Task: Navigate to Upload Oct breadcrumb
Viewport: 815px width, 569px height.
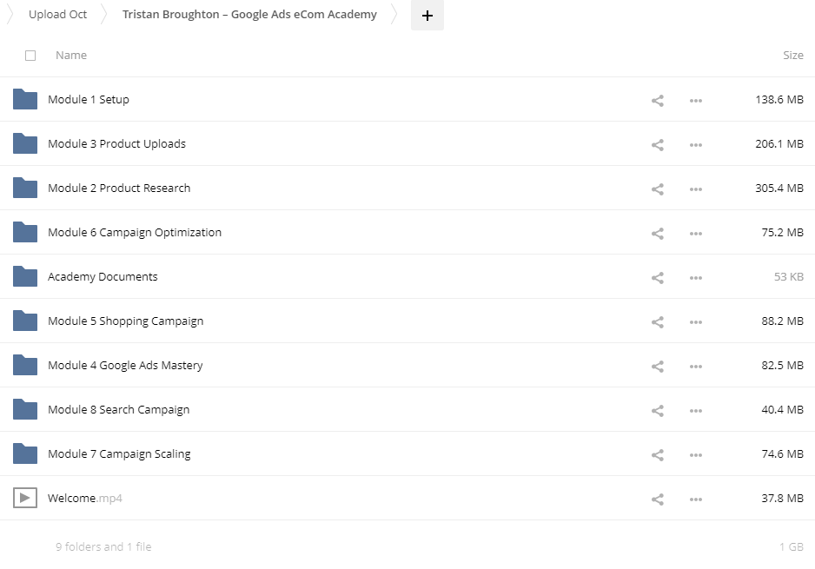Action: click(x=57, y=15)
